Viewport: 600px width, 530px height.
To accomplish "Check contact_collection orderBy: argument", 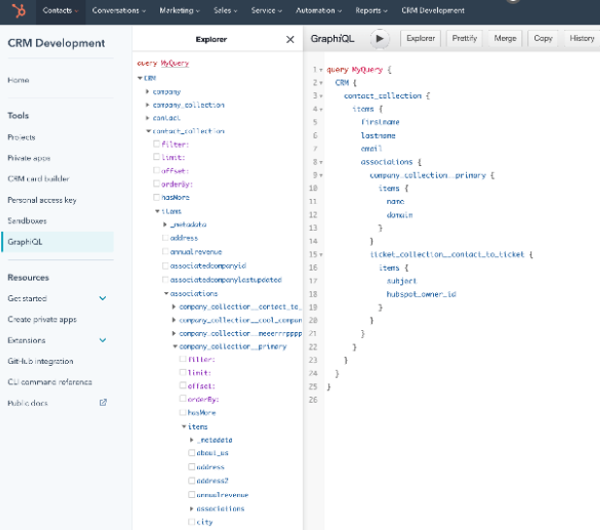I will pyautogui.click(x=156, y=183).
